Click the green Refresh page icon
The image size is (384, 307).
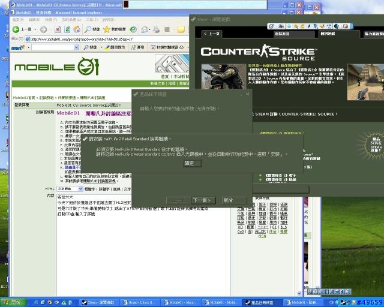[67, 29]
